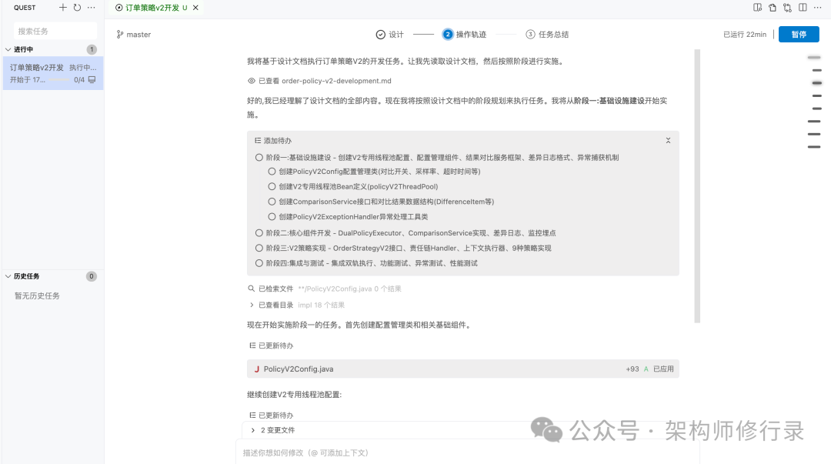Switch to the 设计 step
Screen dimensions: 831x464
[389, 35]
